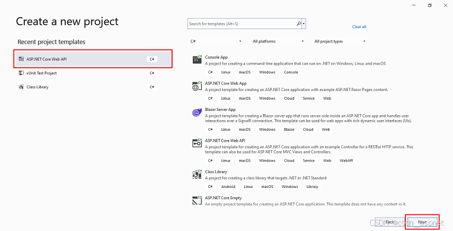Select Class Library title in template list
The image size is (453, 231).
point(216,172)
